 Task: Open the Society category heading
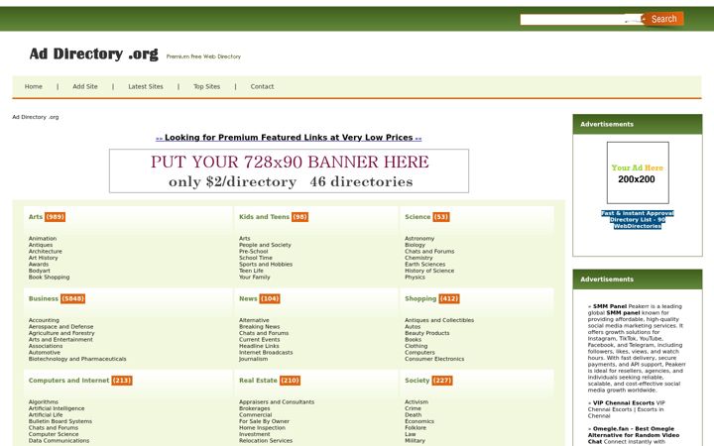point(417,381)
